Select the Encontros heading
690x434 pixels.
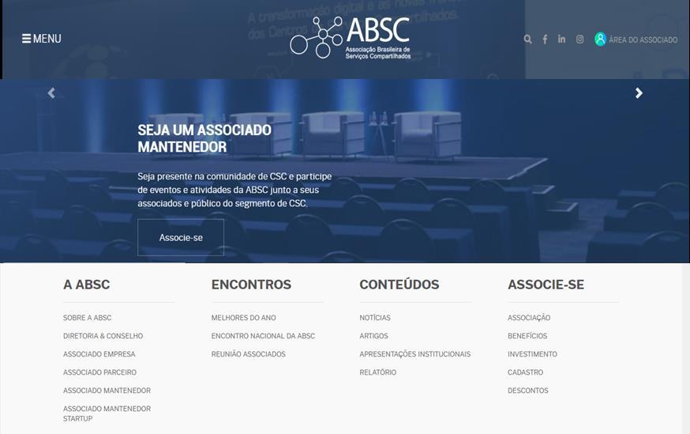pos(251,285)
